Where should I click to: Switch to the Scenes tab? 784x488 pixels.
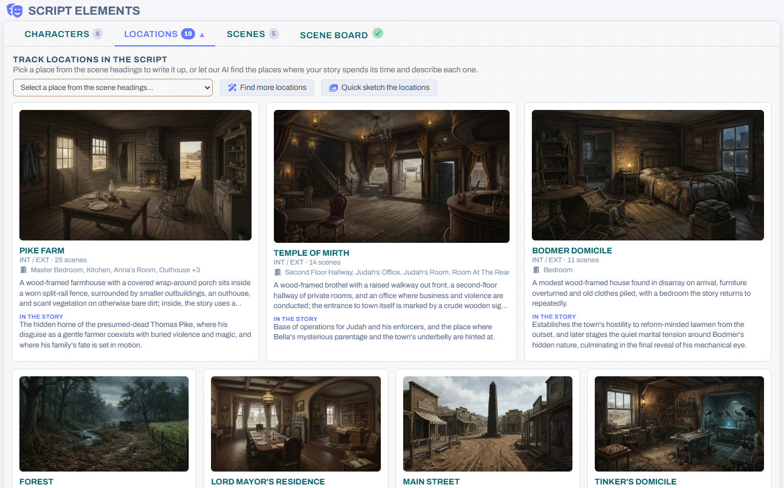(253, 34)
